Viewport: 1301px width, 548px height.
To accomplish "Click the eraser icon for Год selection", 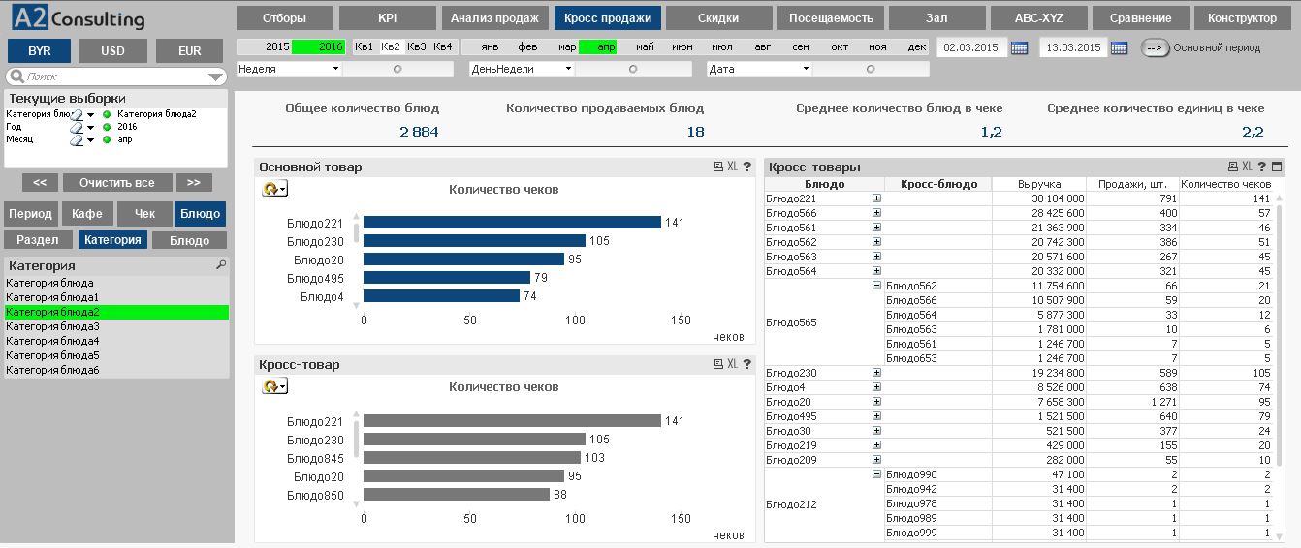I will [77, 127].
